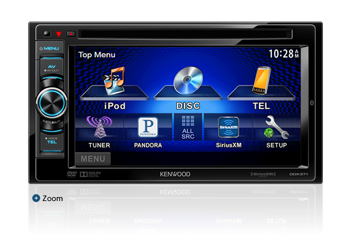Open the ALL SRC grid

tap(188, 127)
